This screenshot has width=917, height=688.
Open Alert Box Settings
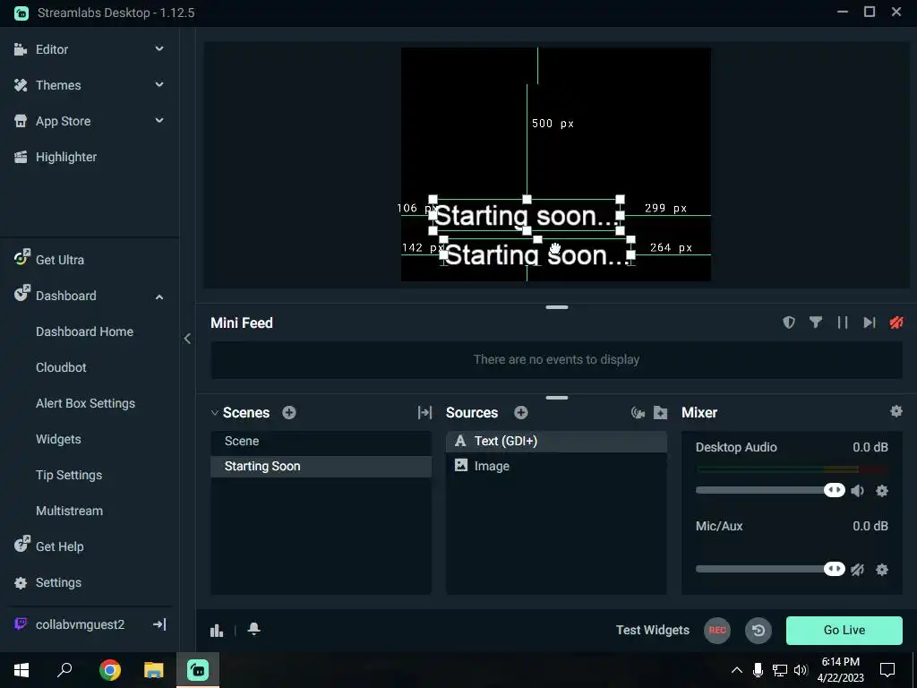tap(85, 404)
